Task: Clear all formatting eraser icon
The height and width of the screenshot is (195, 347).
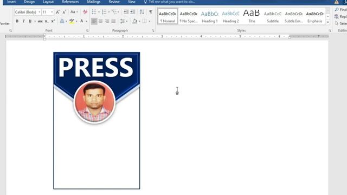Action: (x=85, y=12)
